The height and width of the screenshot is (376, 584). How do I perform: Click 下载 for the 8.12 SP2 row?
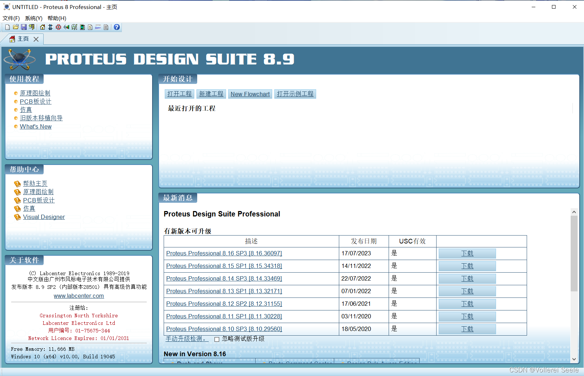(467, 304)
